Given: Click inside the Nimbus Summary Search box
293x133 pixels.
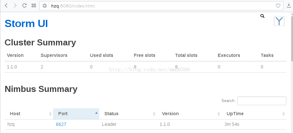Looking at the screenshot, I should point(262,101).
